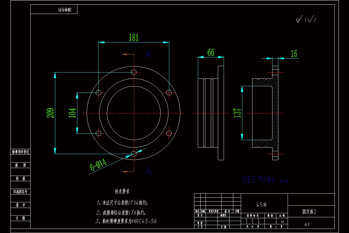The height and width of the screenshot is (233, 349).
Task: Select the 借通用件登记 cell in left margin
Action: coord(20,152)
